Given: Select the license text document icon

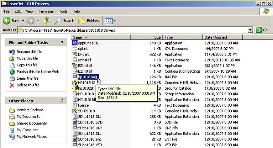Looking at the screenshot, I should (75, 105).
